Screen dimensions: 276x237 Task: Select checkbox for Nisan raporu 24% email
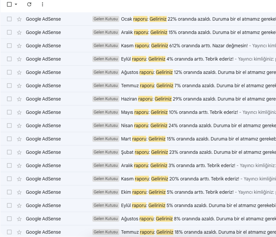[x=9, y=125]
